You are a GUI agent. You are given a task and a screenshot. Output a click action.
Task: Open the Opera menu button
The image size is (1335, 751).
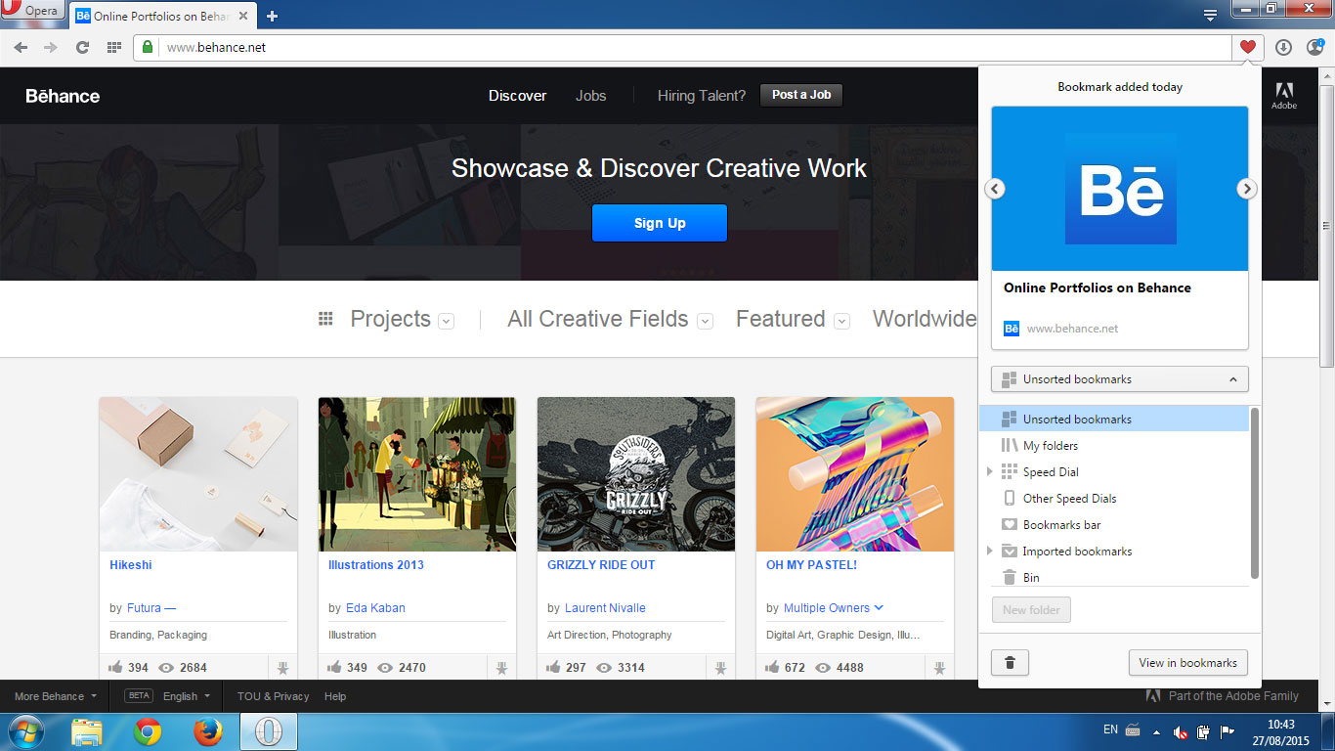(32, 12)
